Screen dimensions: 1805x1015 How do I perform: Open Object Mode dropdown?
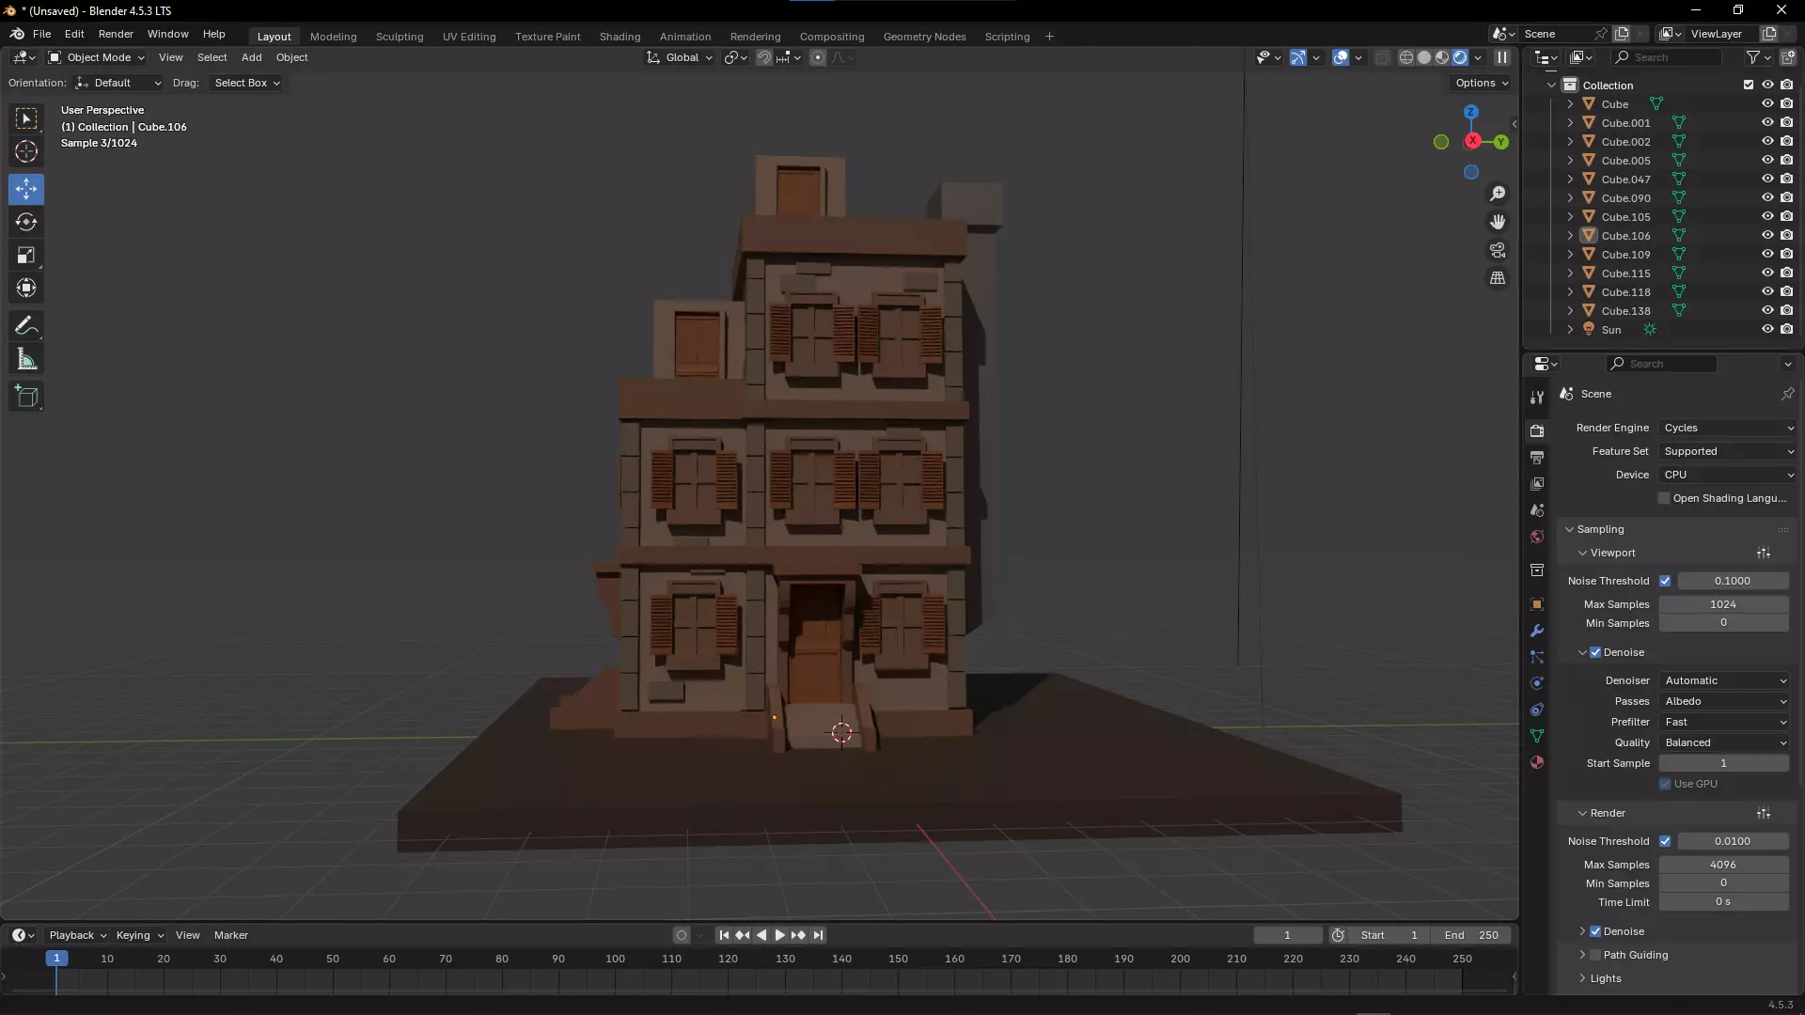pyautogui.click(x=96, y=57)
